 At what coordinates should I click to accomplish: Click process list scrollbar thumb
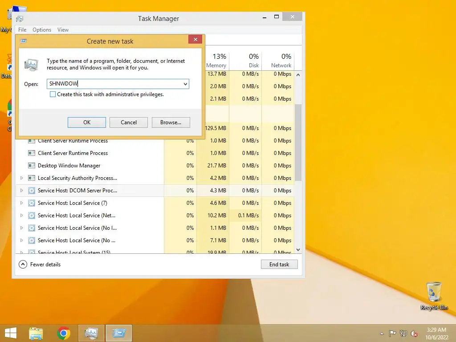[298, 142]
